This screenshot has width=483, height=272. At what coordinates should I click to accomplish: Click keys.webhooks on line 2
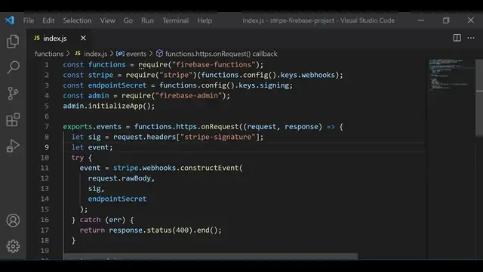307,75
